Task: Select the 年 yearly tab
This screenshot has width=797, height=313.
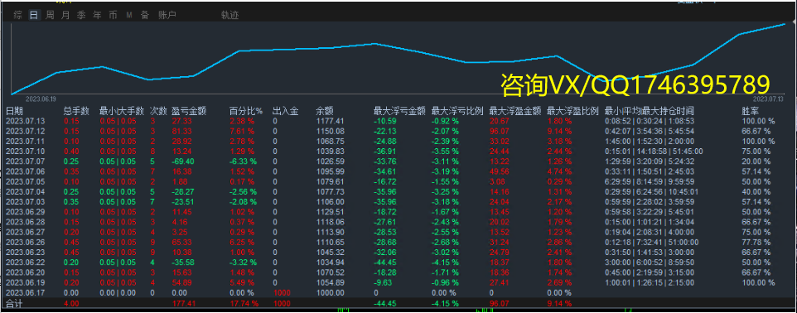Action: click(97, 15)
